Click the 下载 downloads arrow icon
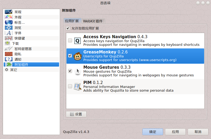This screenshot has width=211, height=139. point(7,43)
